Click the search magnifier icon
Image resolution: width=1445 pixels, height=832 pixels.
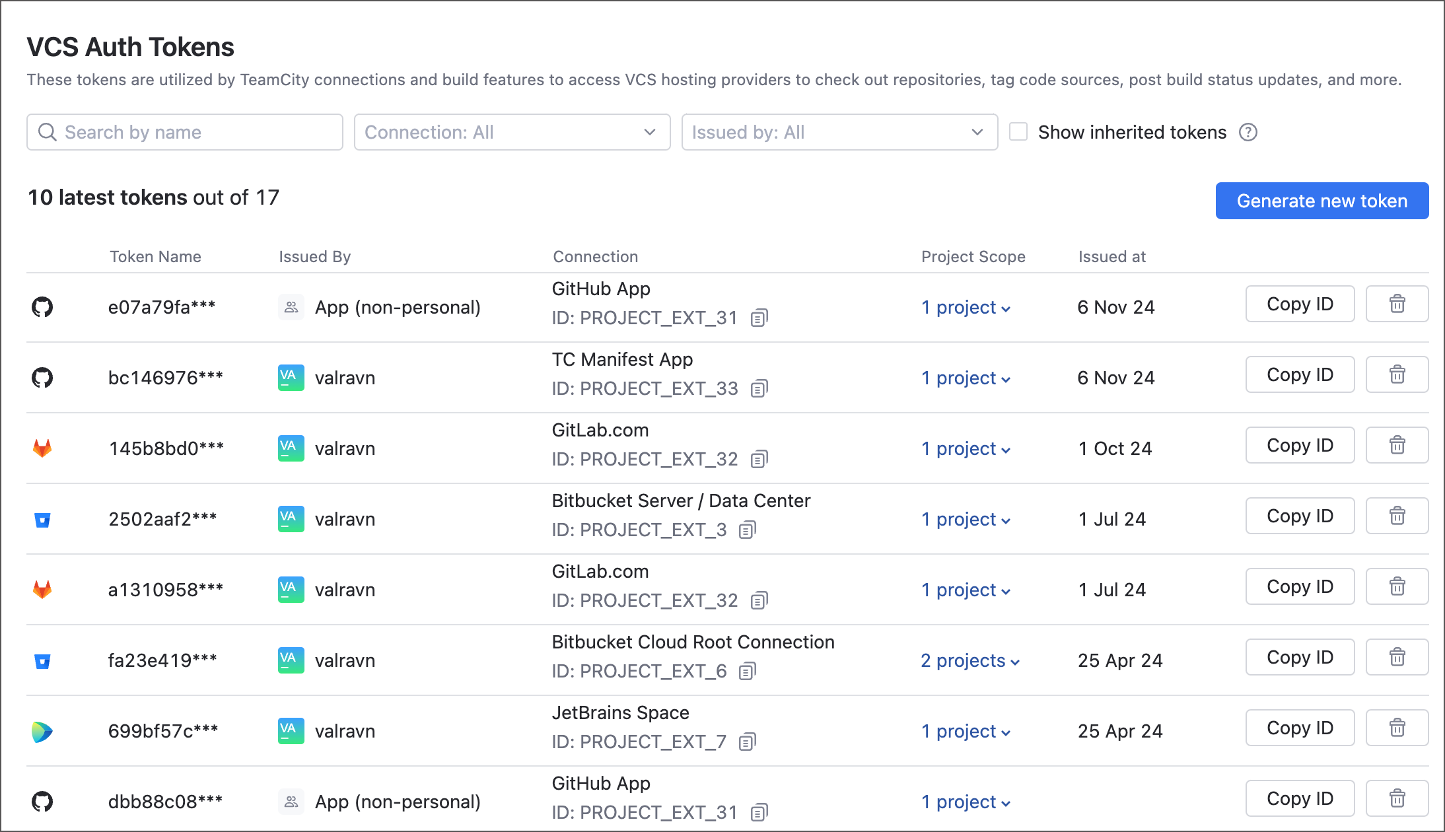click(x=47, y=132)
